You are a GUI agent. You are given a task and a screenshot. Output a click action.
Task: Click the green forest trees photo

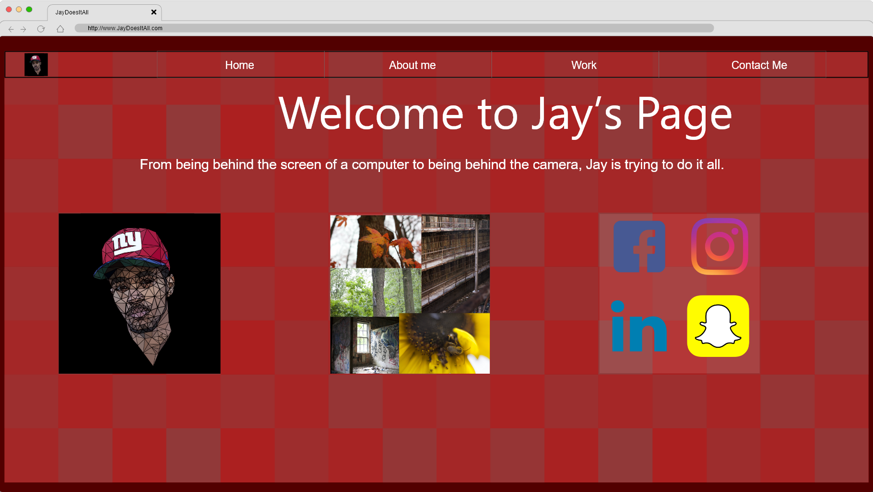tap(376, 292)
